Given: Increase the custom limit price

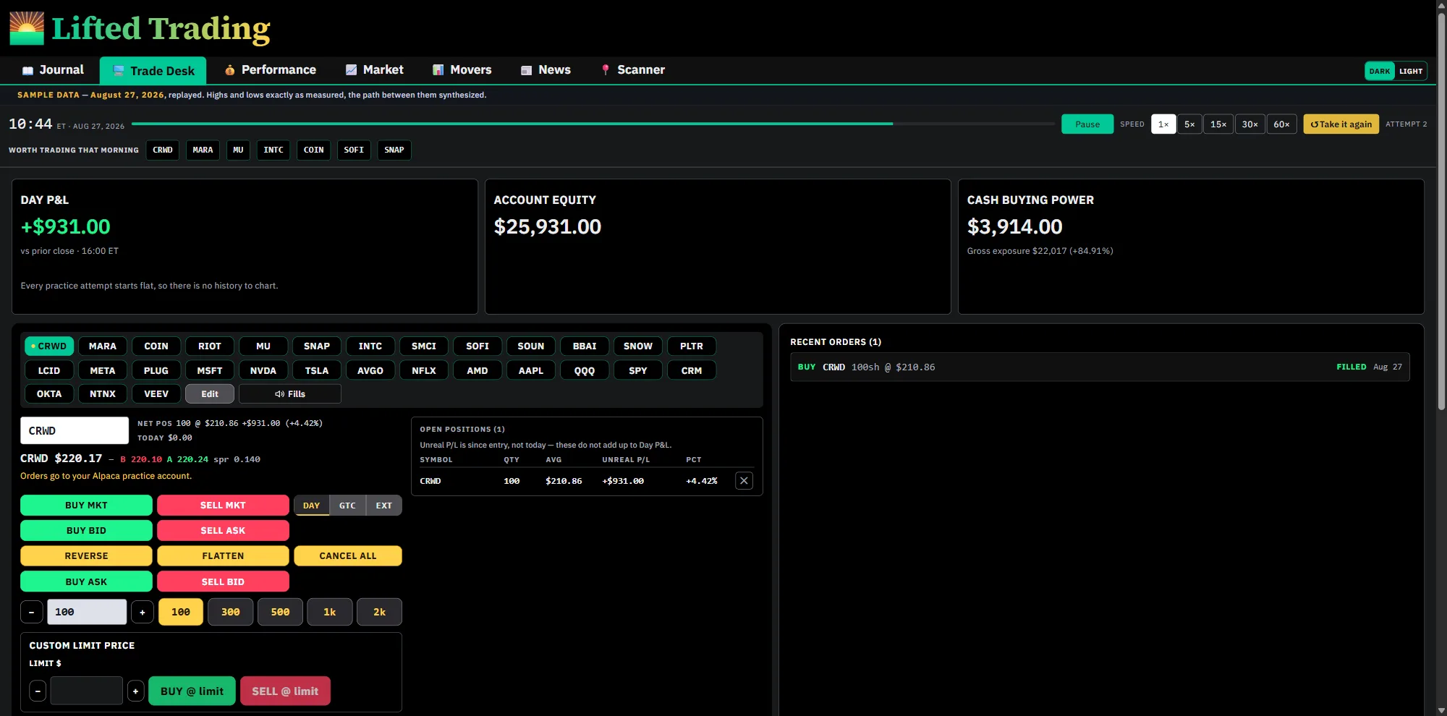Looking at the screenshot, I should [135, 691].
